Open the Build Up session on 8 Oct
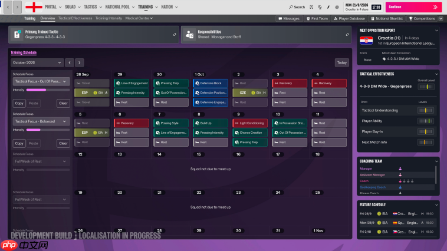The height and width of the screenshot is (251, 447). tap(211, 123)
